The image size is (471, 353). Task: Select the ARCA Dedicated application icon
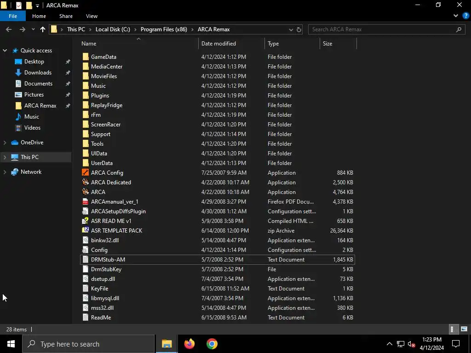(x=86, y=182)
